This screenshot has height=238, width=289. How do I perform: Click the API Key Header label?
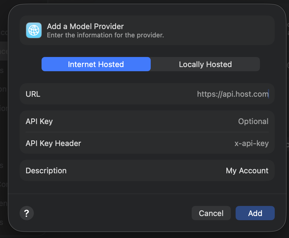(53, 143)
